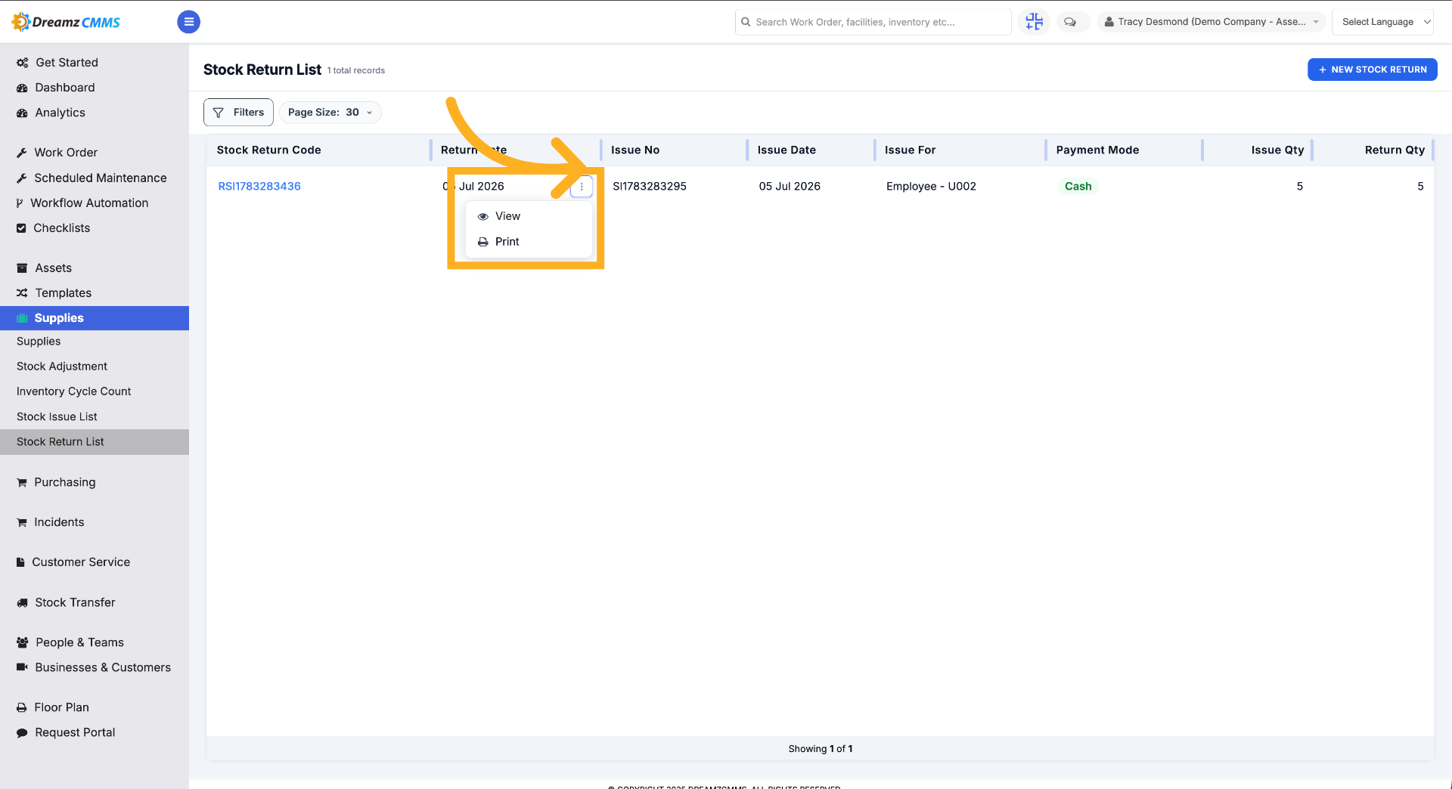1452x789 pixels.
Task: Click the Customer Service file icon
Action: [x=21, y=562]
